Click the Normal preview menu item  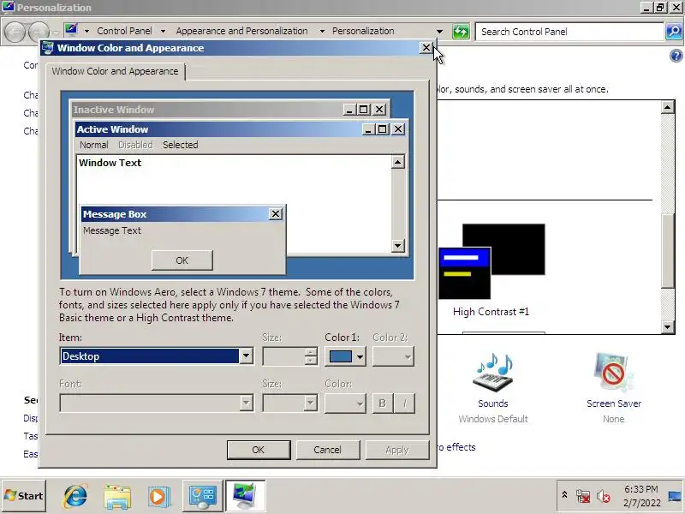click(94, 145)
